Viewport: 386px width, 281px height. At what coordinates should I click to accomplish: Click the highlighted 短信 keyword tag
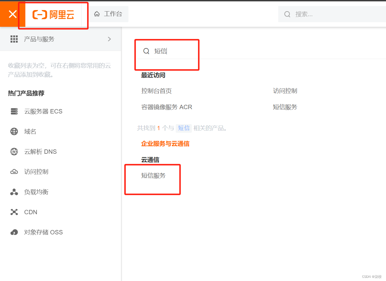click(184, 128)
